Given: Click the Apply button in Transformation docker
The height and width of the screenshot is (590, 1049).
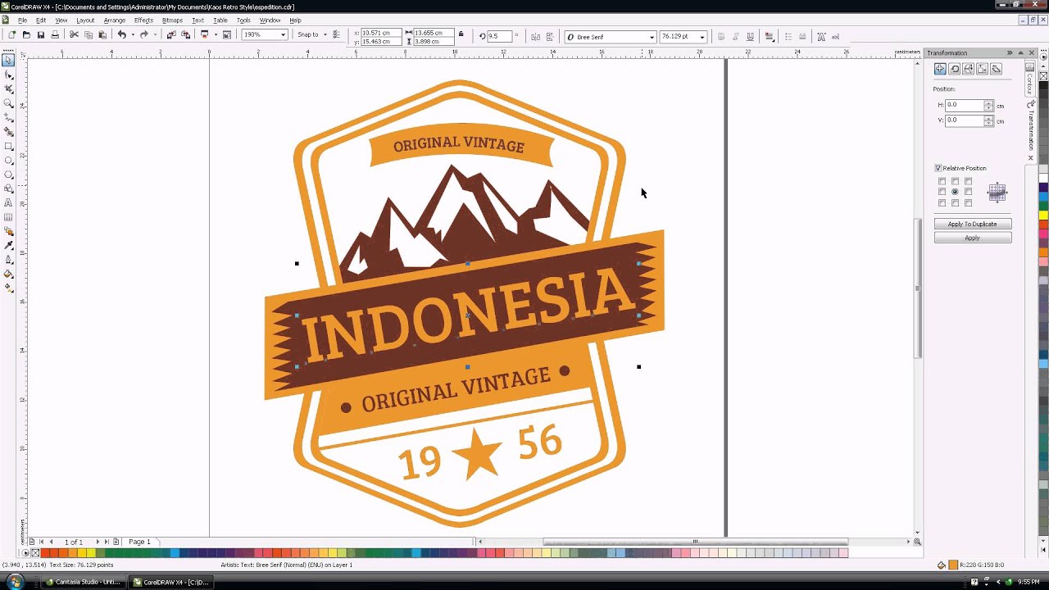Looking at the screenshot, I should [973, 238].
